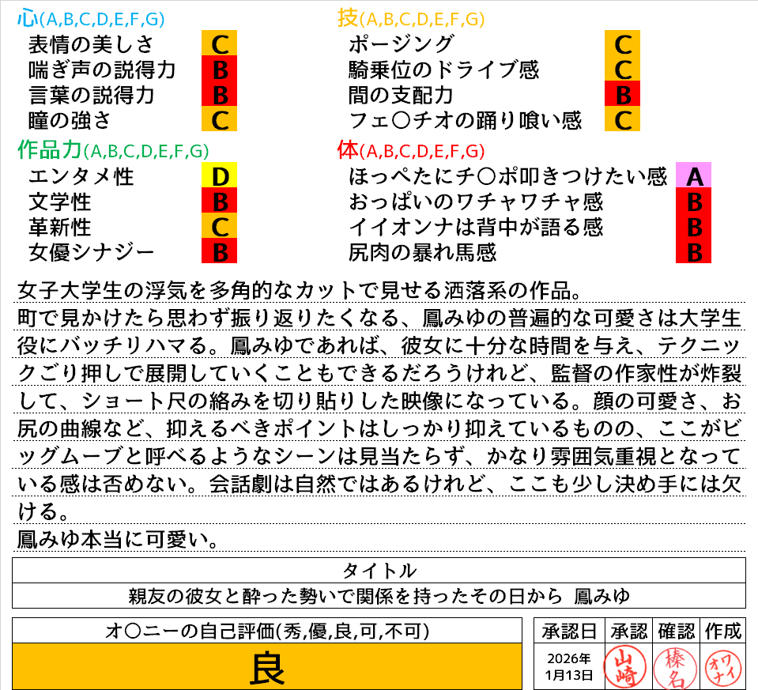Click the 榛名 confirmation stamp

coord(674,665)
